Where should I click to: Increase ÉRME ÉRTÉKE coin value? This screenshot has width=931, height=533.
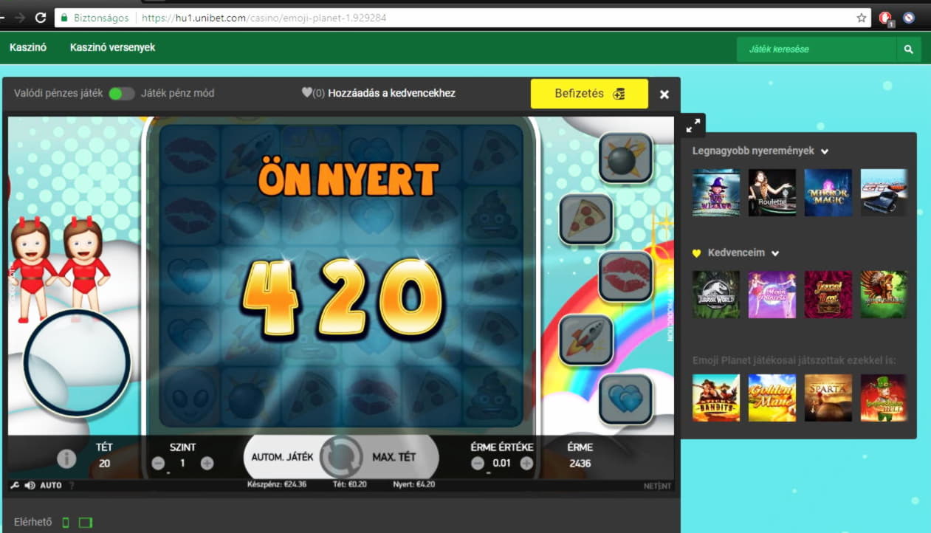[526, 464]
